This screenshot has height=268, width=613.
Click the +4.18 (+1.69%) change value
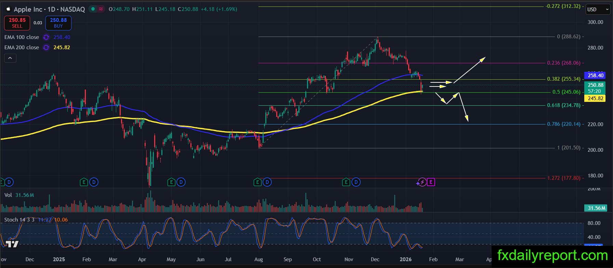218,9
